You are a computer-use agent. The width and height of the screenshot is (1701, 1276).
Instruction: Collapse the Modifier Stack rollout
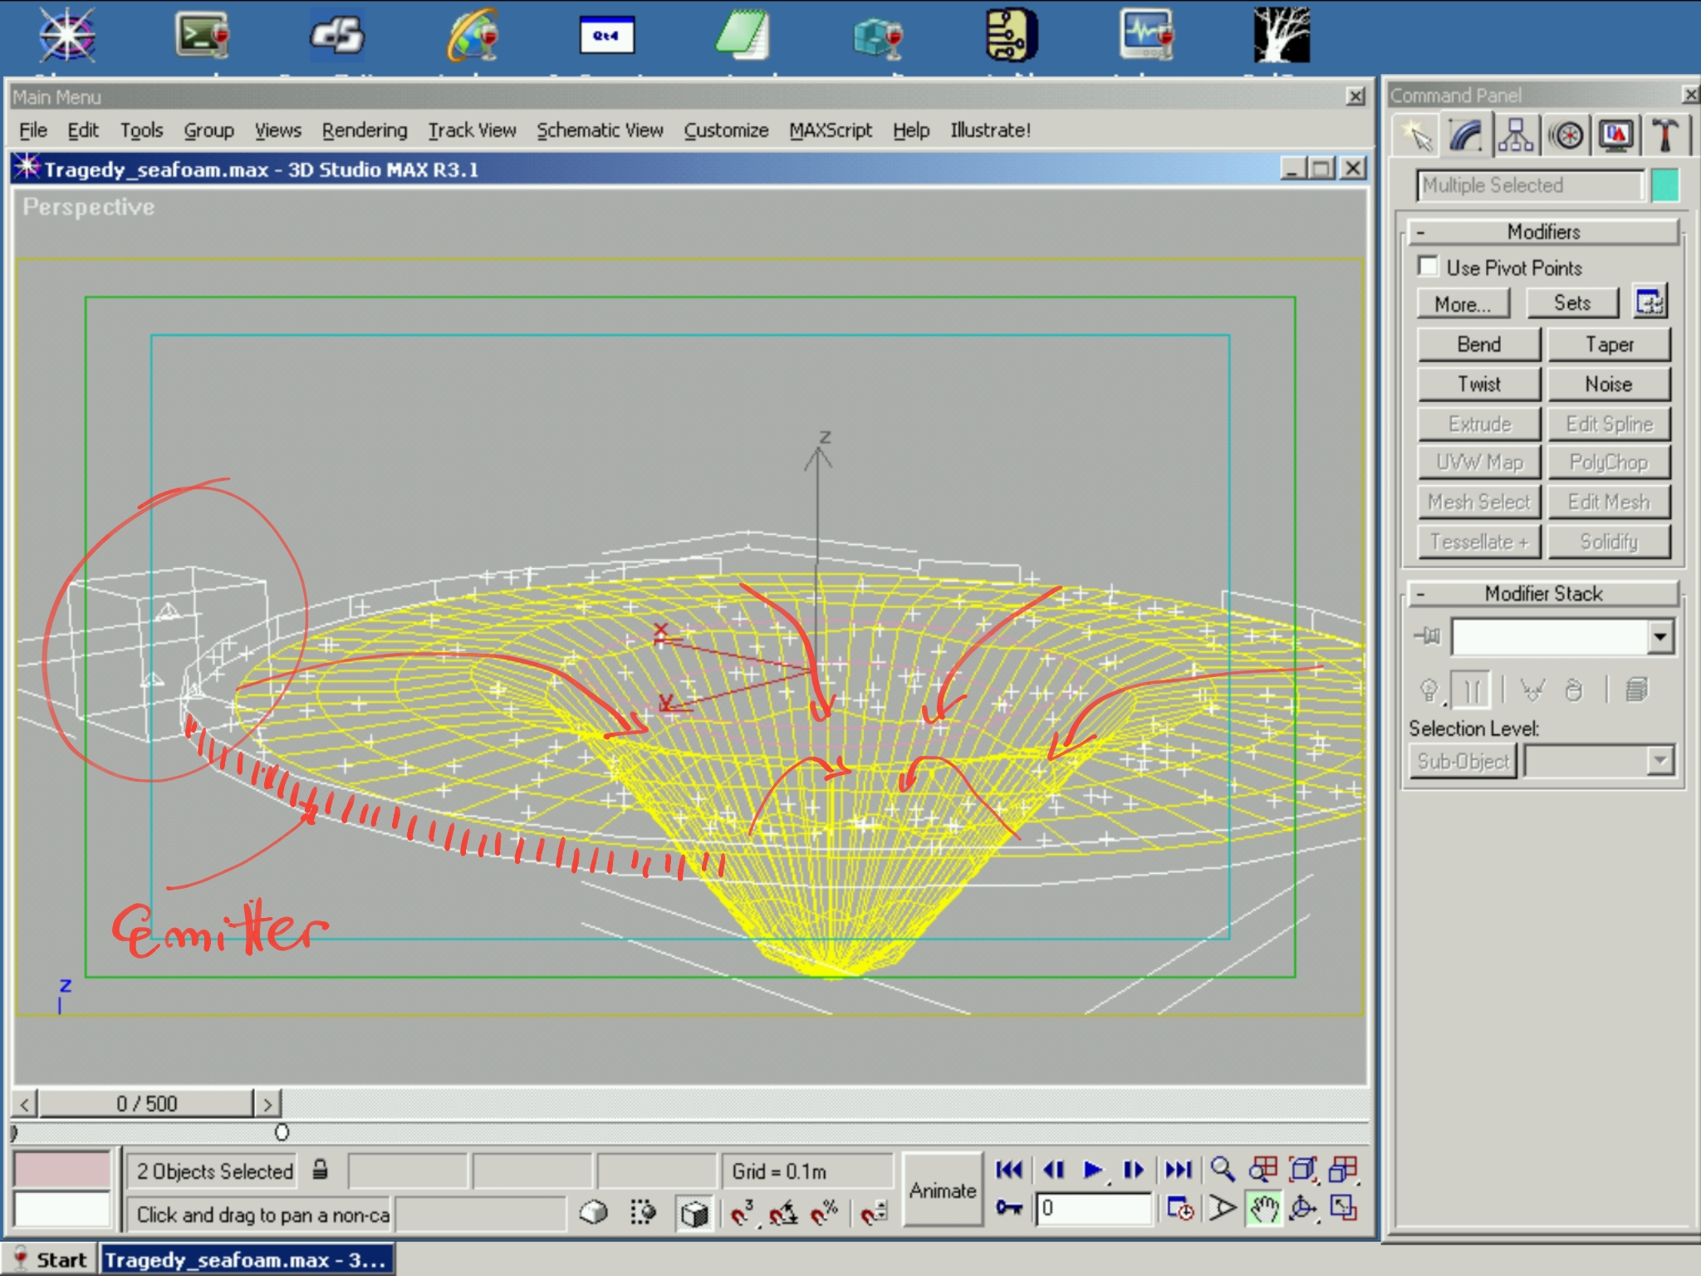tap(1543, 593)
